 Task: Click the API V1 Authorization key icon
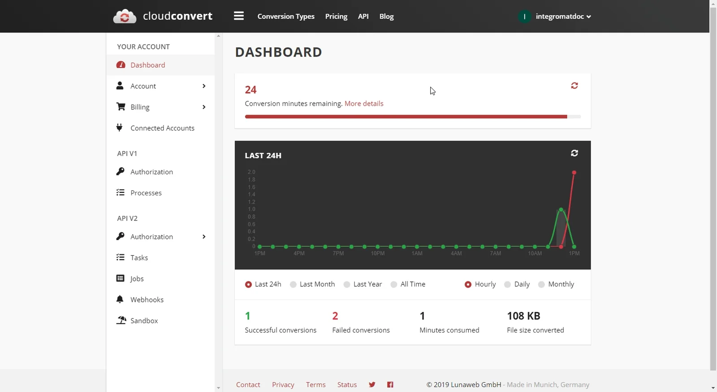pos(120,172)
